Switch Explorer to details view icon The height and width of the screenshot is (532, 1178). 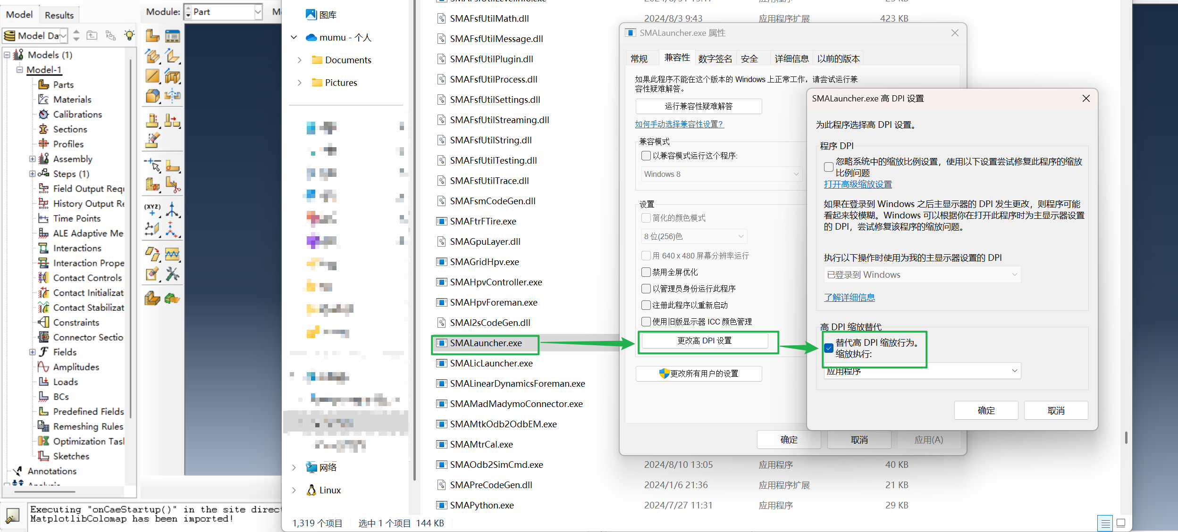coord(1105,523)
